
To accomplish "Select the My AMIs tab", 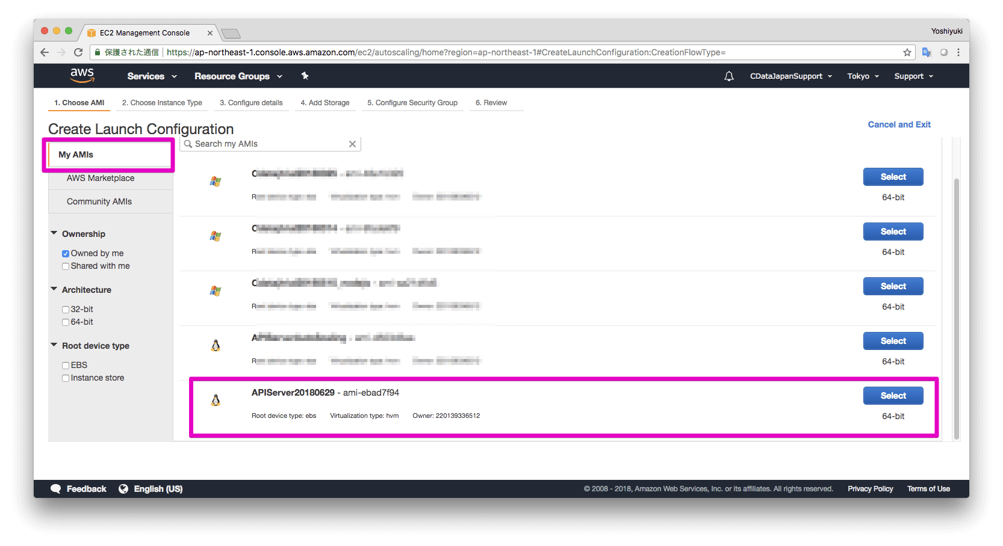I will [x=109, y=155].
